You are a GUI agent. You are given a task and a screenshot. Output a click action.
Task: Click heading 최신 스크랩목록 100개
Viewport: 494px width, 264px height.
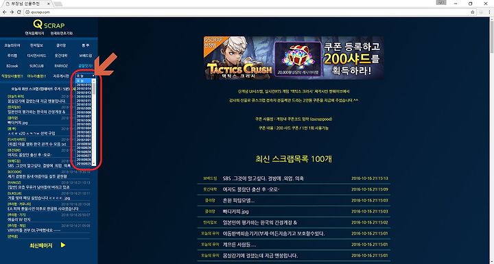[294, 159]
